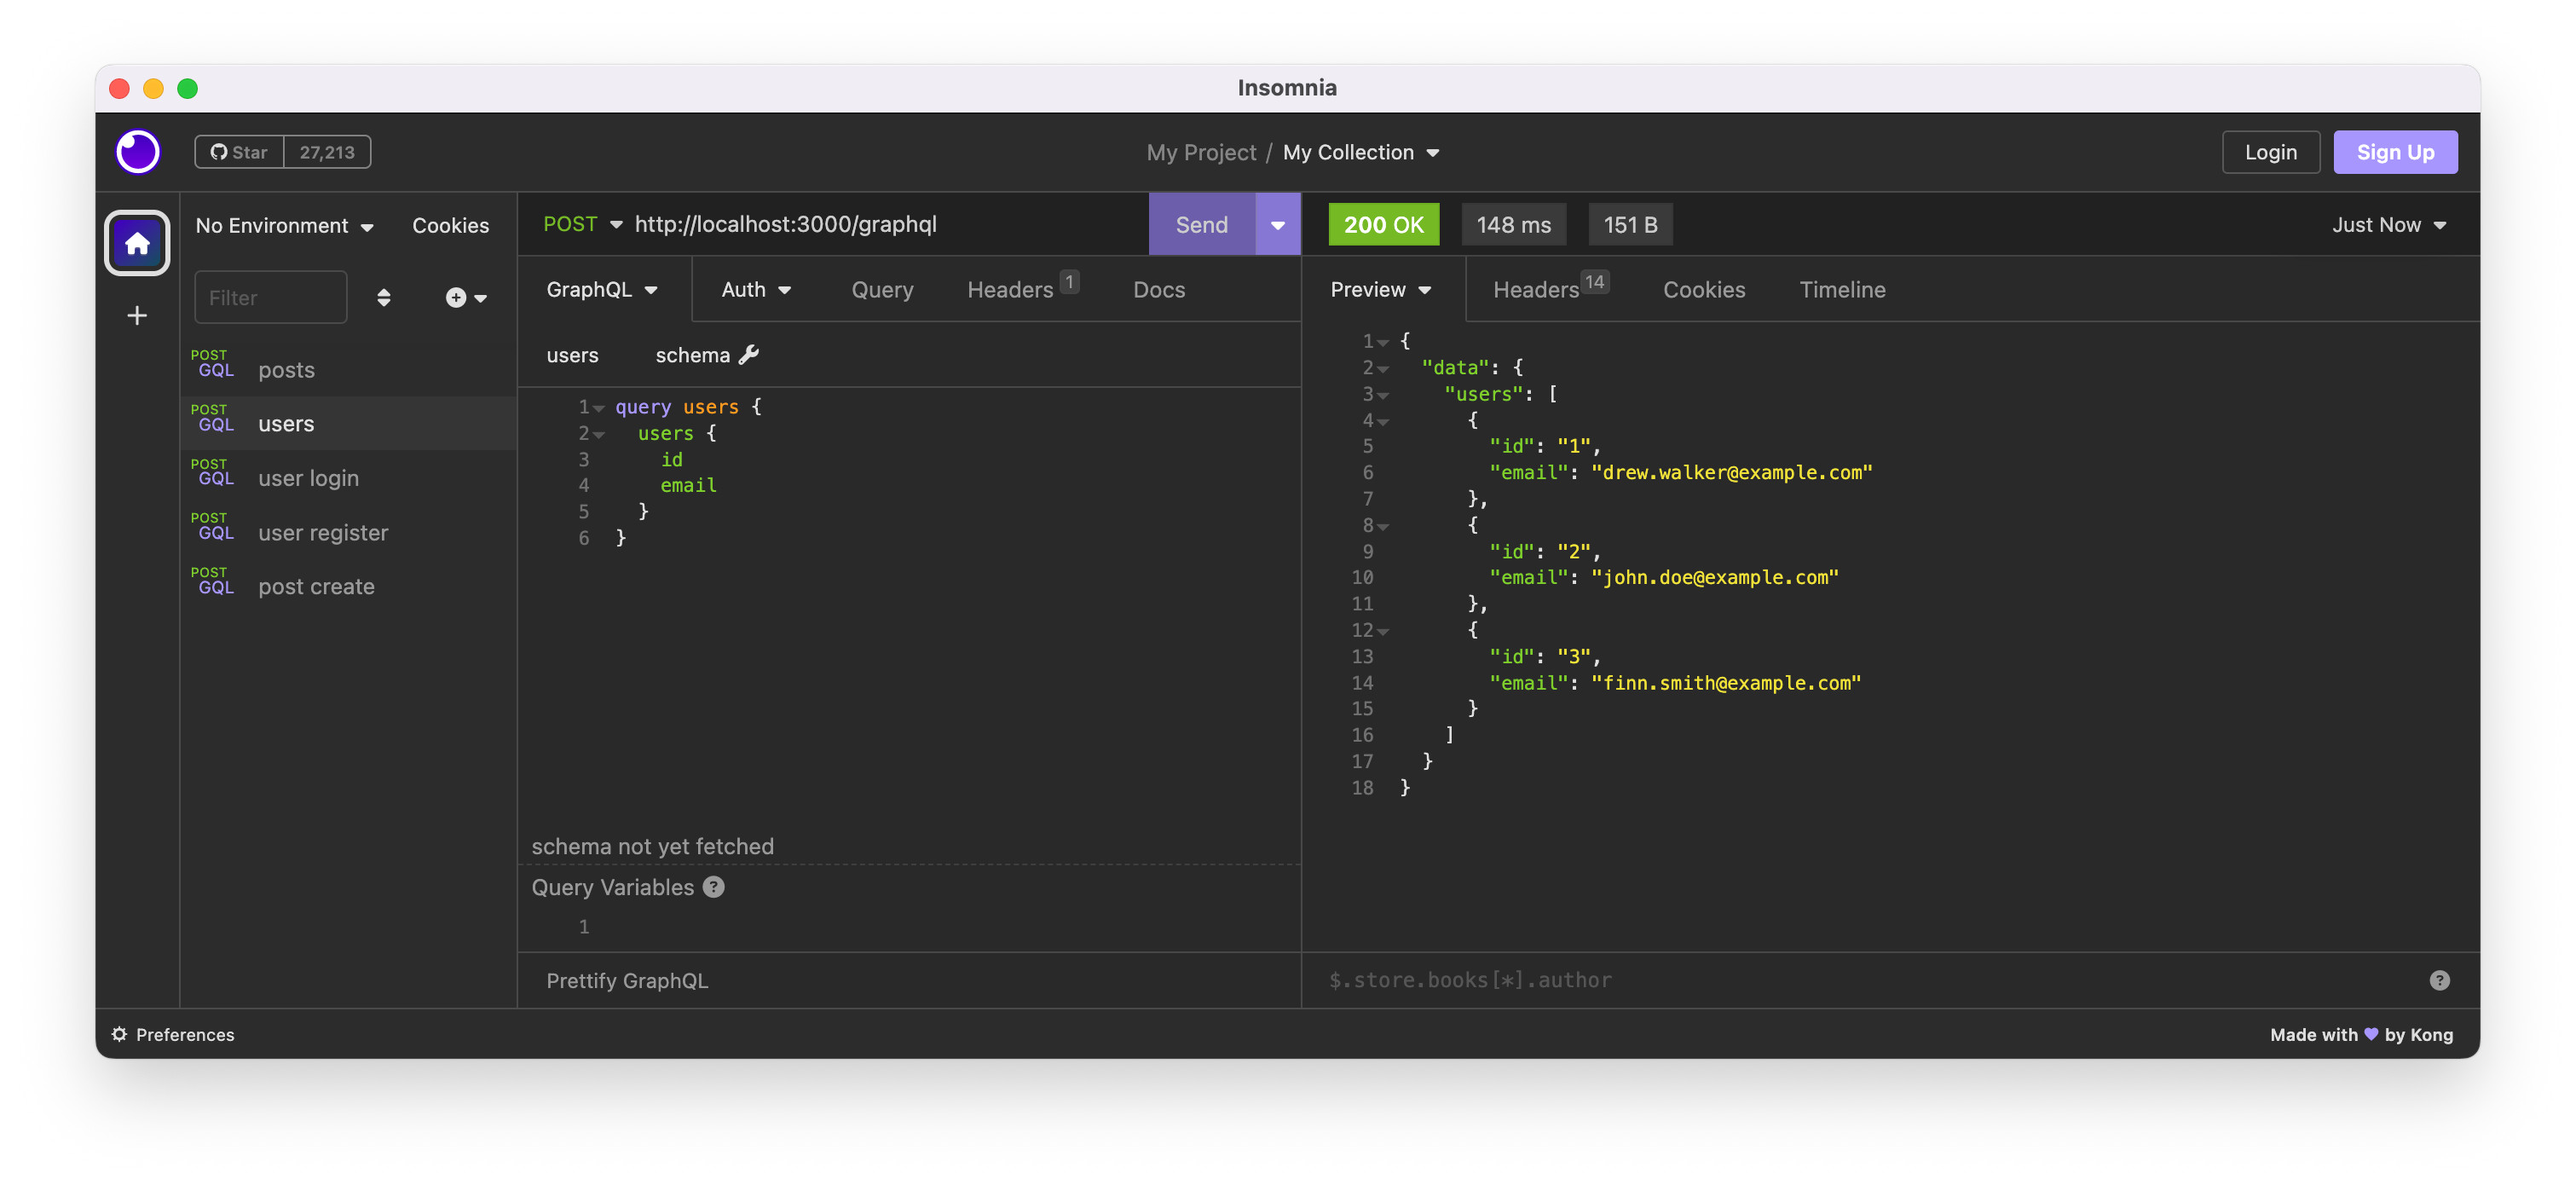The width and height of the screenshot is (2576, 1185).
Task: Collapse the third user object at line 12
Action: point(1383,631)
